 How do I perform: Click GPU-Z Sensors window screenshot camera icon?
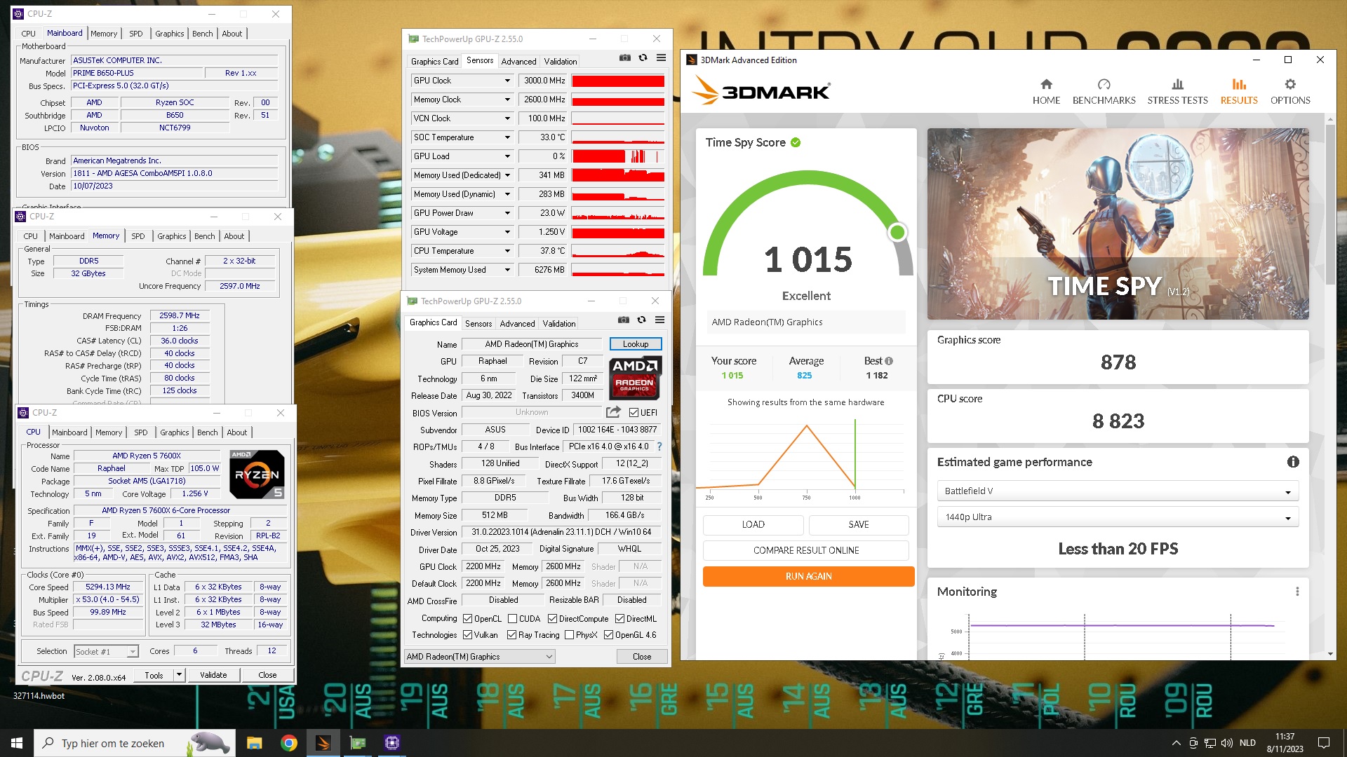point(624,58)
